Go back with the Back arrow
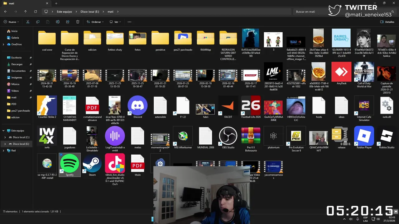 pyautogui.click(x=5, y=12)
